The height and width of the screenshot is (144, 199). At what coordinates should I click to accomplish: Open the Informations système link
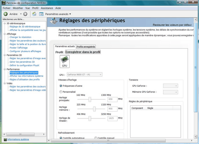point(18,139)
